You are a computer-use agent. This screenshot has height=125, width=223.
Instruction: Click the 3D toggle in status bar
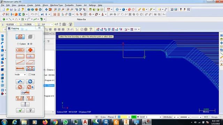[x=97, y=117]
